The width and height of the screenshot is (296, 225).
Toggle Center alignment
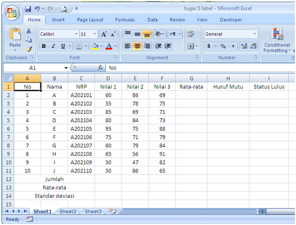pyautogui.click(x=137, y=46)
